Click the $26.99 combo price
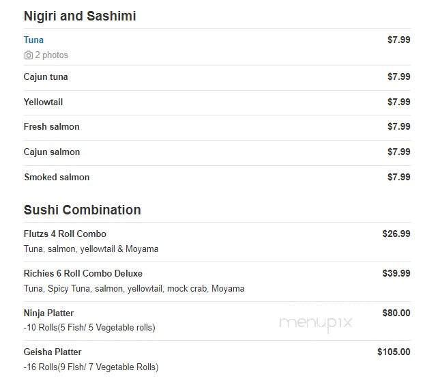The height and width of the screenshot is (379, 438). (396, 234)
